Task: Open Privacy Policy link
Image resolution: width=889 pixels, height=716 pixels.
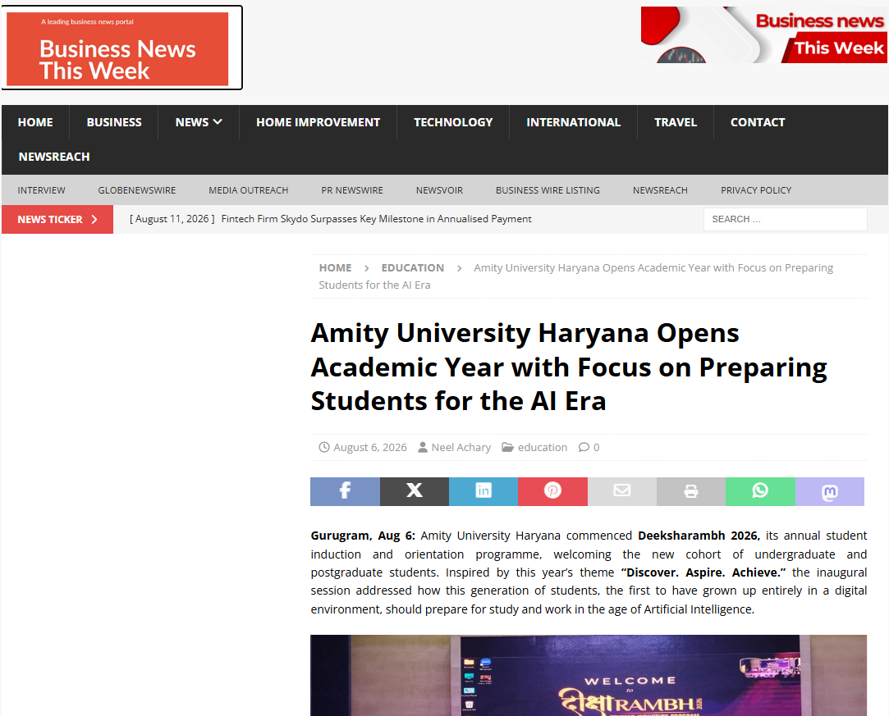Action: (x=756, y=190)
